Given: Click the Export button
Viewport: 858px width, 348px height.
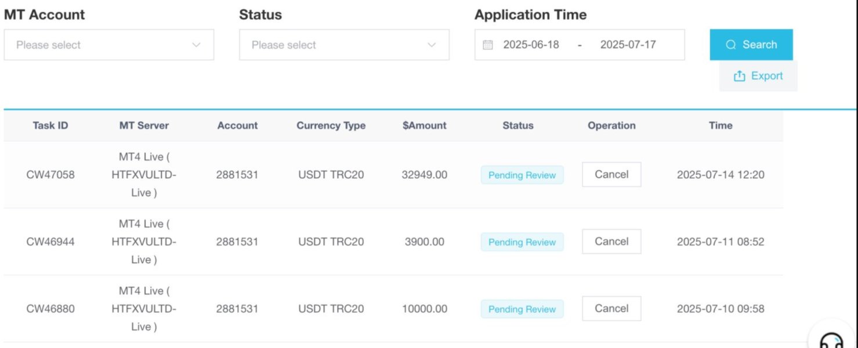Looking at the screenshot, I should [758, 76].
